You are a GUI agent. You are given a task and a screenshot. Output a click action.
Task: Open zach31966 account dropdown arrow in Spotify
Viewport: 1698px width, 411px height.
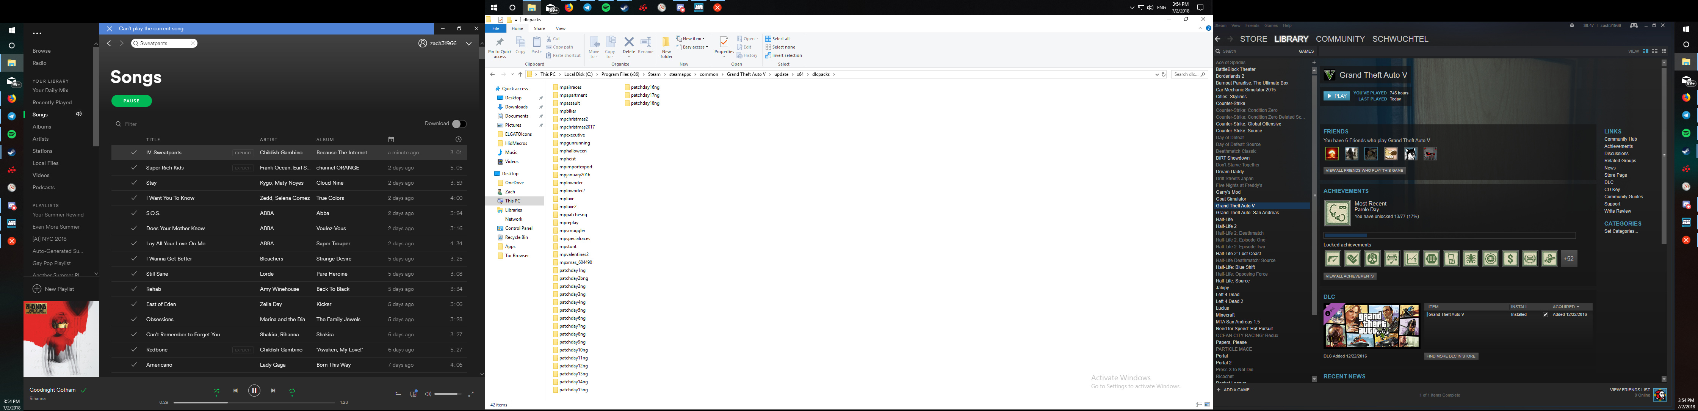point(469,44)
